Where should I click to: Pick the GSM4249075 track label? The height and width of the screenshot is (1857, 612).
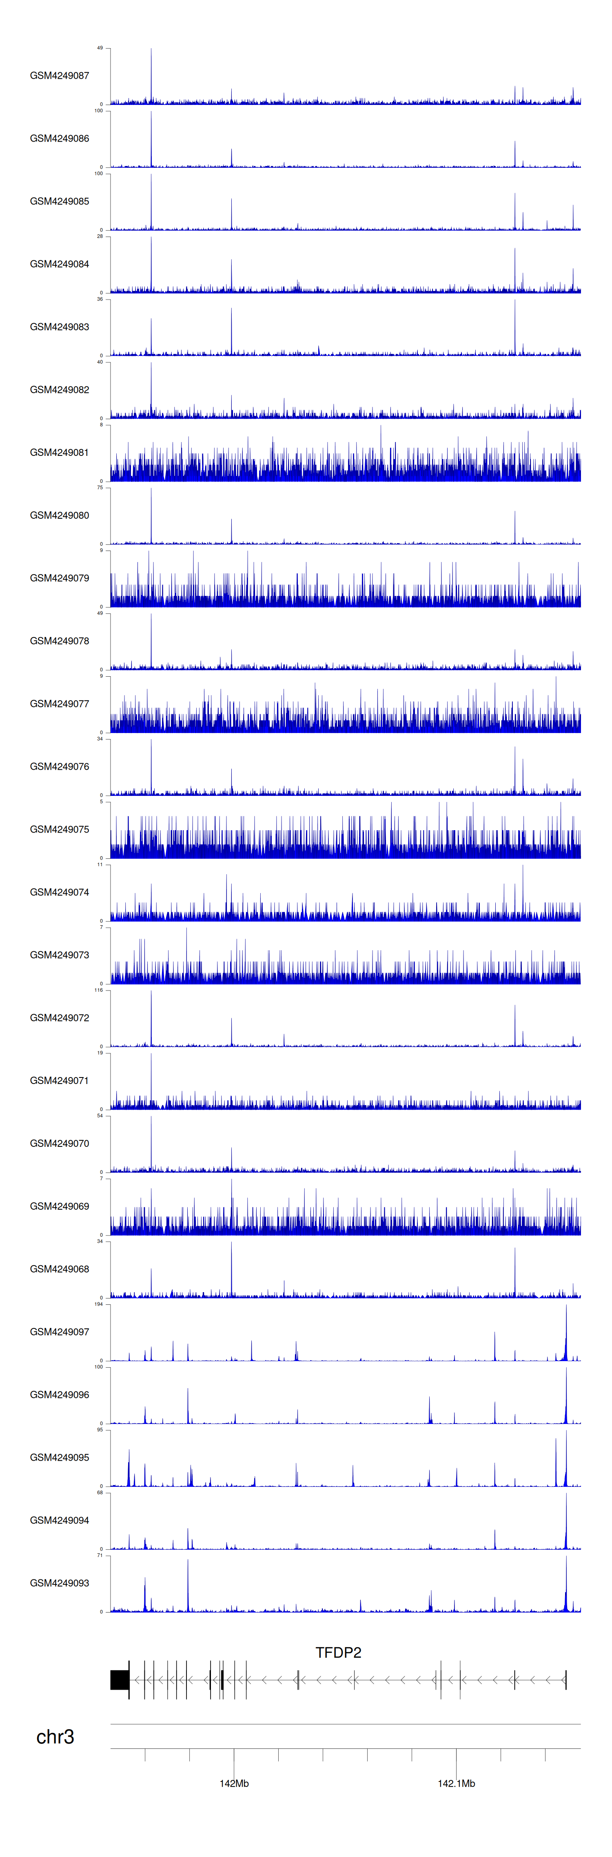pyautogui.click(x=59, y=829)
